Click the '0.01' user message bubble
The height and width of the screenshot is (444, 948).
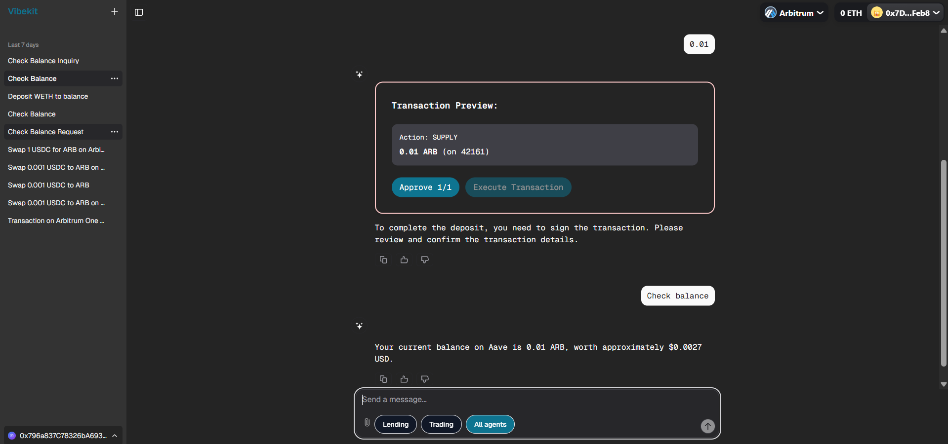pos(699,44)
